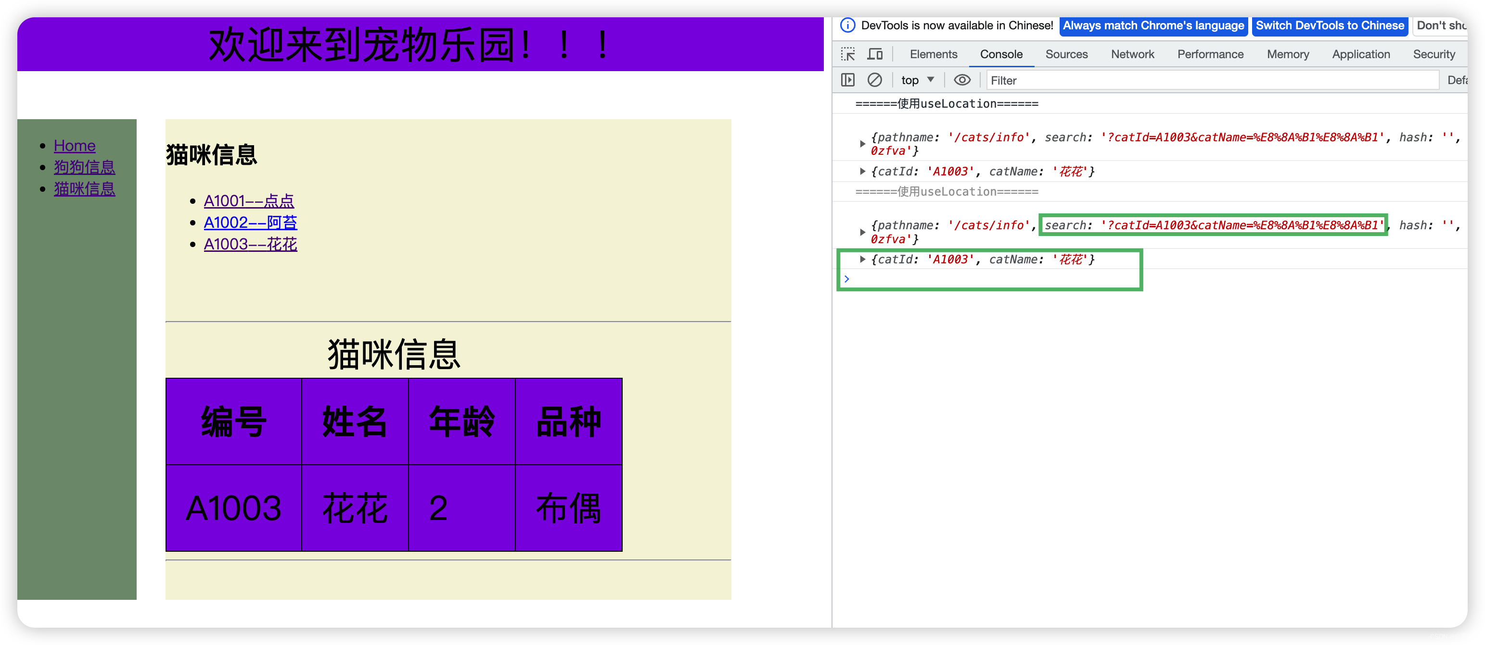Click the DevTools info icon
Screen dimensions: 1485x645
[847, 25]
